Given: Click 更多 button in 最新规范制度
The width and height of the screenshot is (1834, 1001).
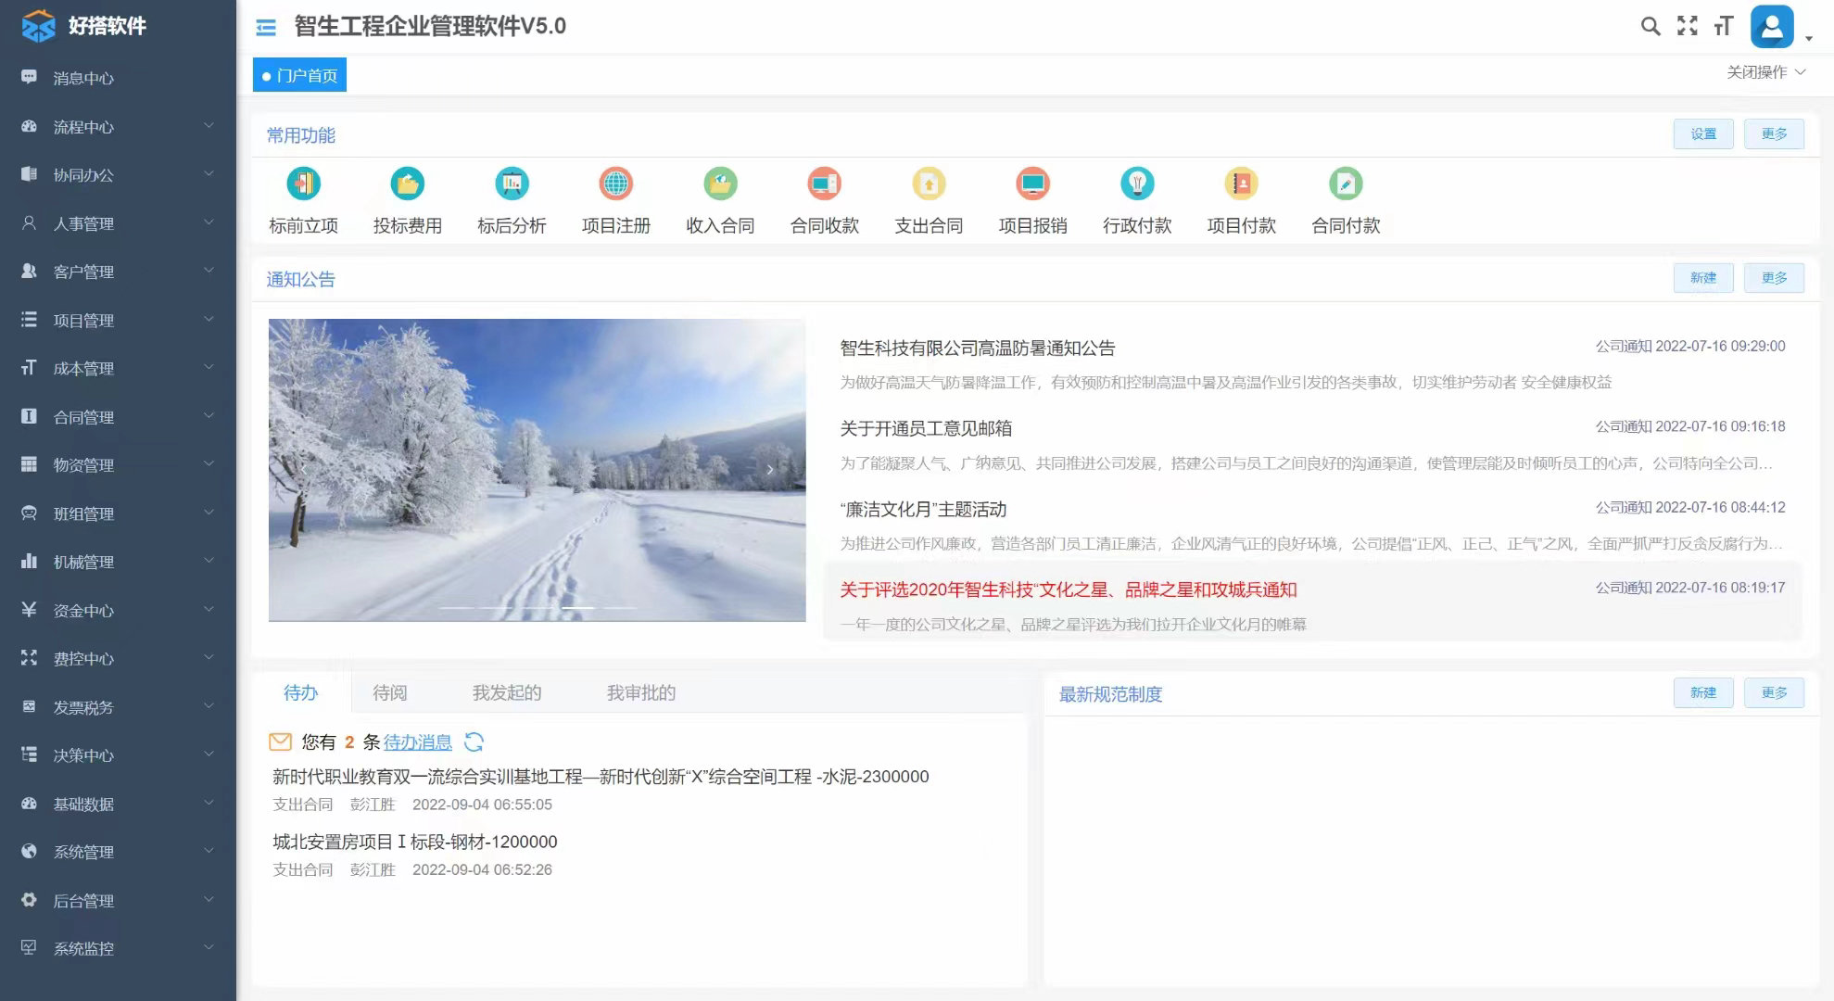Looking at the screenshot, I should click(x=1774, y=692).
